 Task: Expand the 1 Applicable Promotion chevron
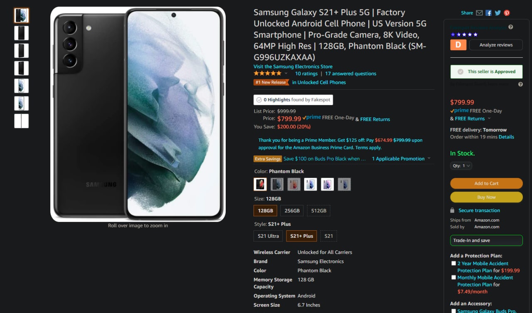(x=429, y=158)
